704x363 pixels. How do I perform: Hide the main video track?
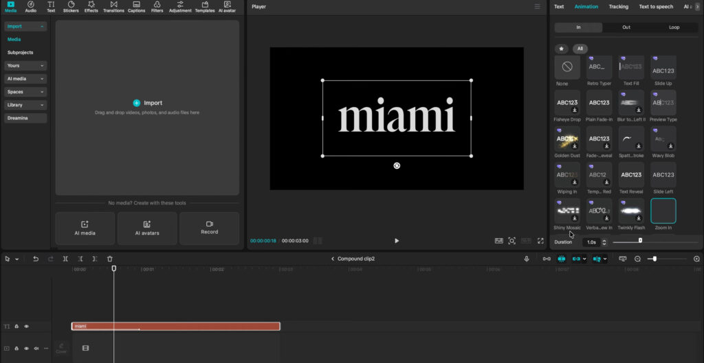coord(27,348)
